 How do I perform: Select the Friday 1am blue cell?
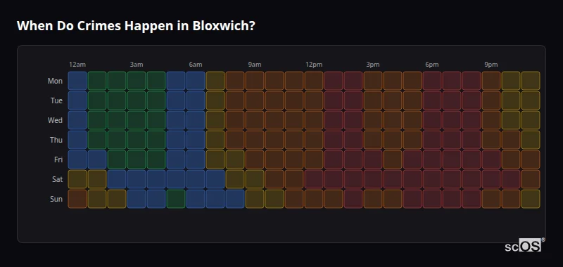[x=97, y=159]
